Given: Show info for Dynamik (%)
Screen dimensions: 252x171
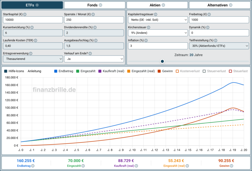Looking at the screenshot, I should click(x=208, y=27).
